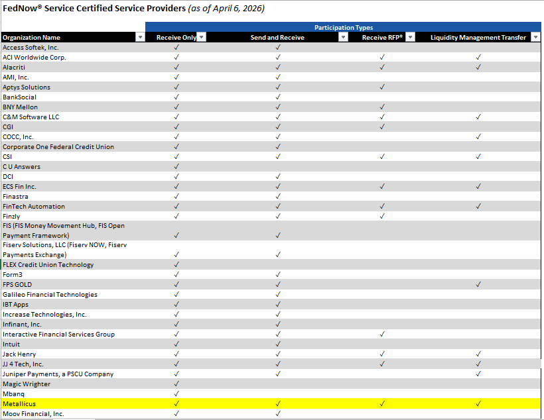This screenshot has width=544, height=420.
Task: Click the ACI Worldwide Corp. cell
Action: coord(73,57)
